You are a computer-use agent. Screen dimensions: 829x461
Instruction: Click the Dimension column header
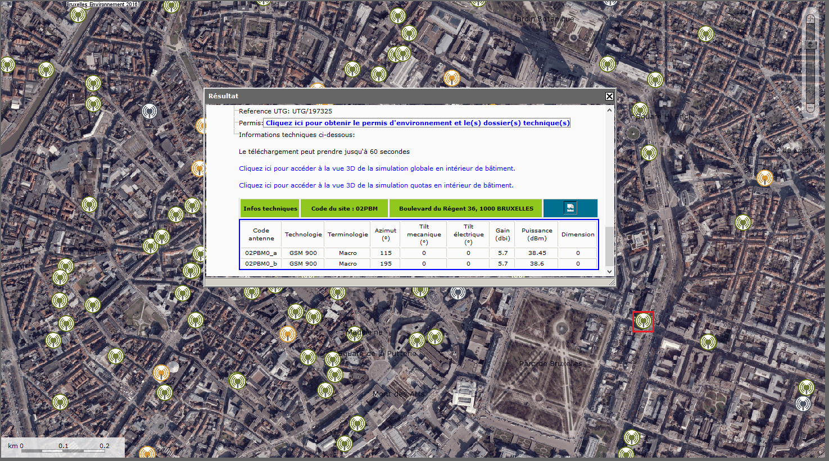pyautogui.click(x=577, y=235)
